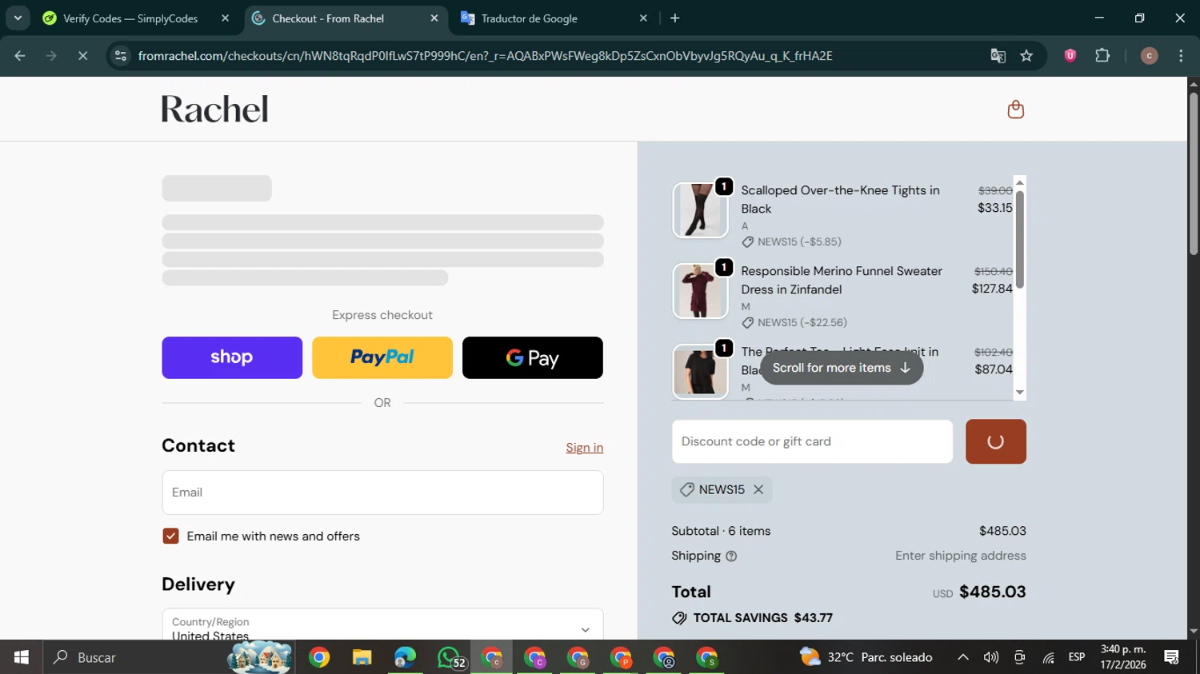Click the Rachel store logo
Screen dimensions: 1200x674
[x=214, y=110]
